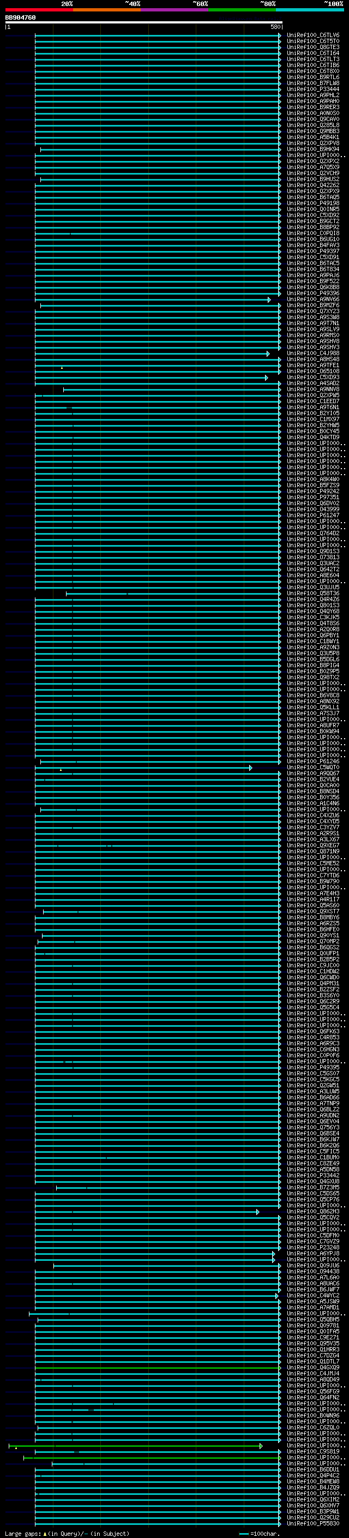Open the UniRef100_P49395 entry
Viewport: 349px width, 1538px height.
[312, 1068]
